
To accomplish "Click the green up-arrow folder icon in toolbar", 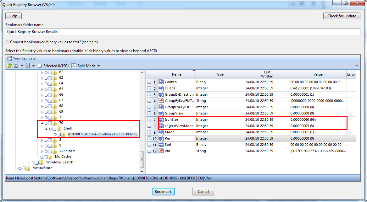I will tap(9, 66).
